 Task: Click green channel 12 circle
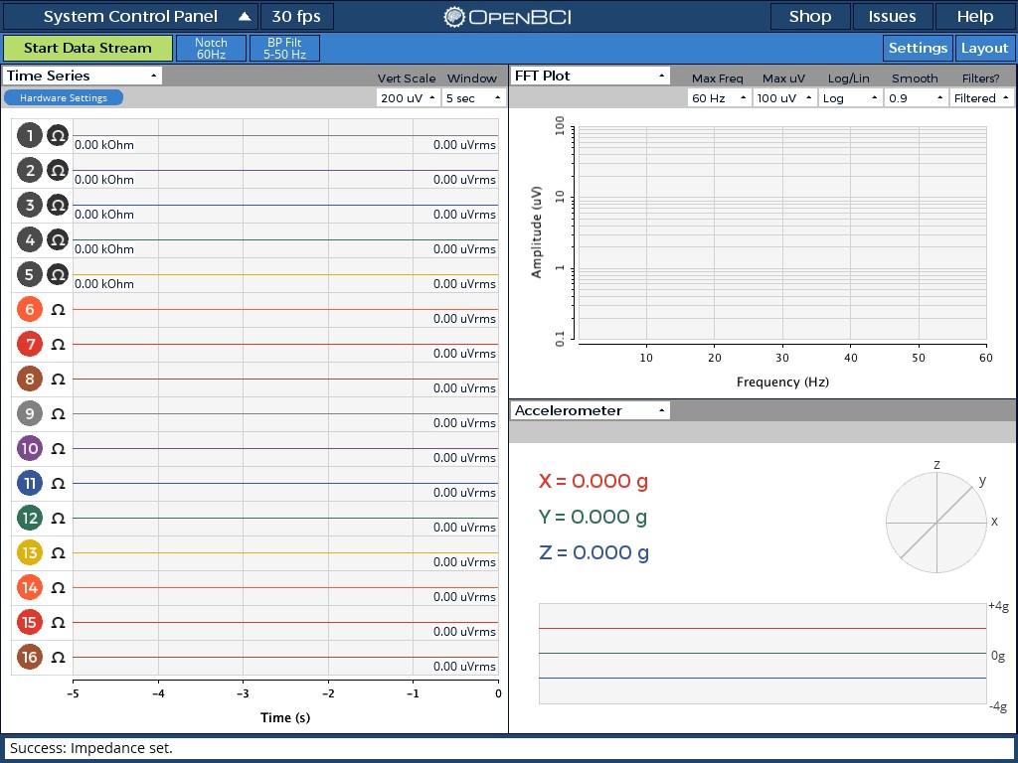click(x=29, y=519)
